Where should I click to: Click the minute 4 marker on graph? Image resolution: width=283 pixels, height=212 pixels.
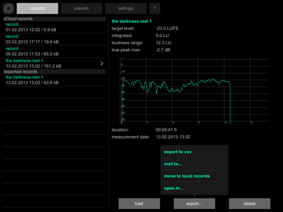[x=226, y=122]
